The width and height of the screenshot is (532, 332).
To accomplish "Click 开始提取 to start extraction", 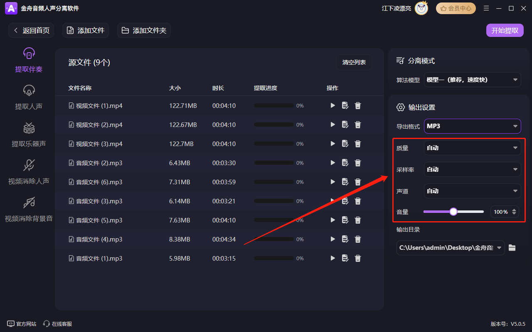I will coord(505,30).
